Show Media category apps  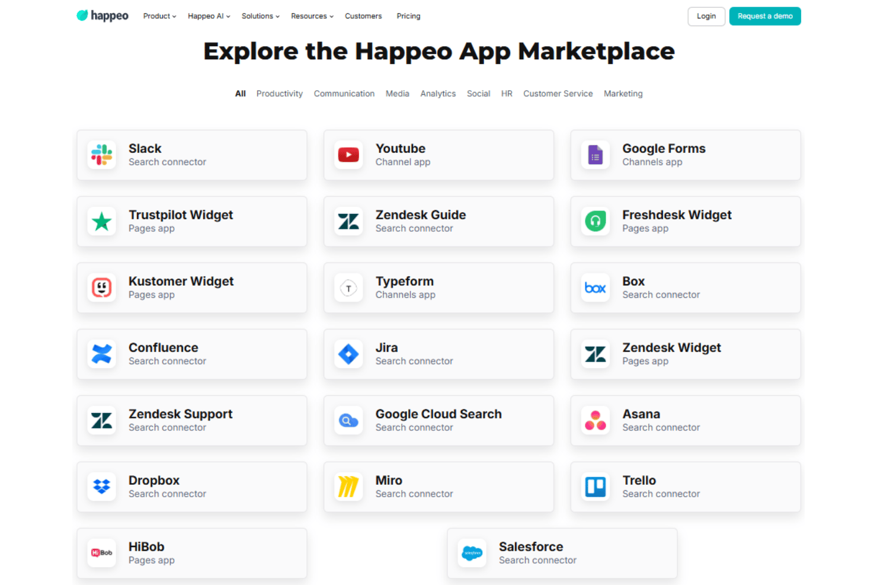[398, 94]
